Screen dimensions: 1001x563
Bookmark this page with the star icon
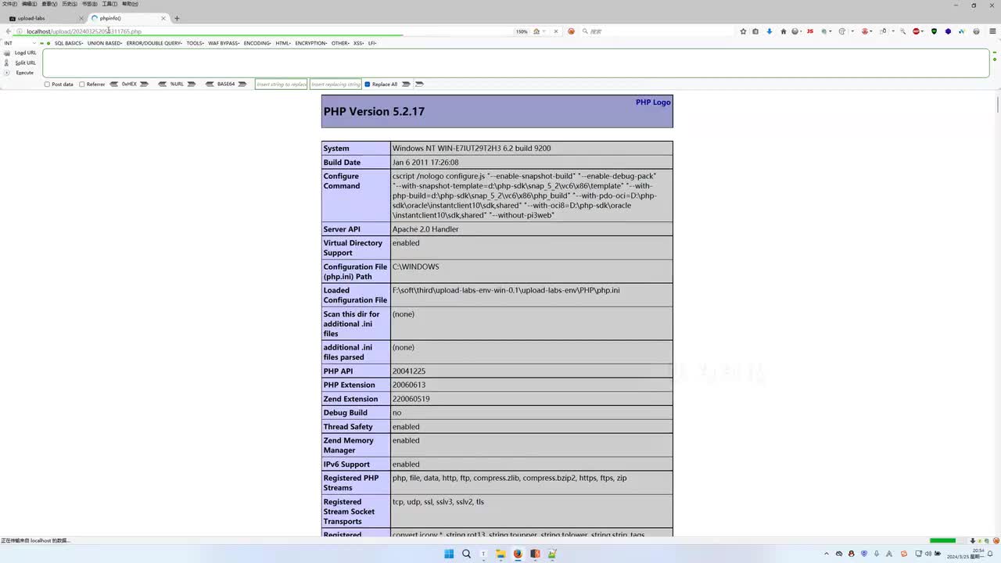tap(743, 31)
